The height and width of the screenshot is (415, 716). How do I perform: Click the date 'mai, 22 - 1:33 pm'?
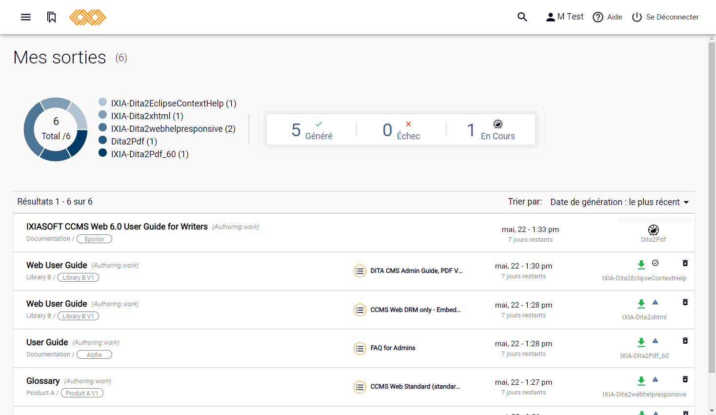530,229
